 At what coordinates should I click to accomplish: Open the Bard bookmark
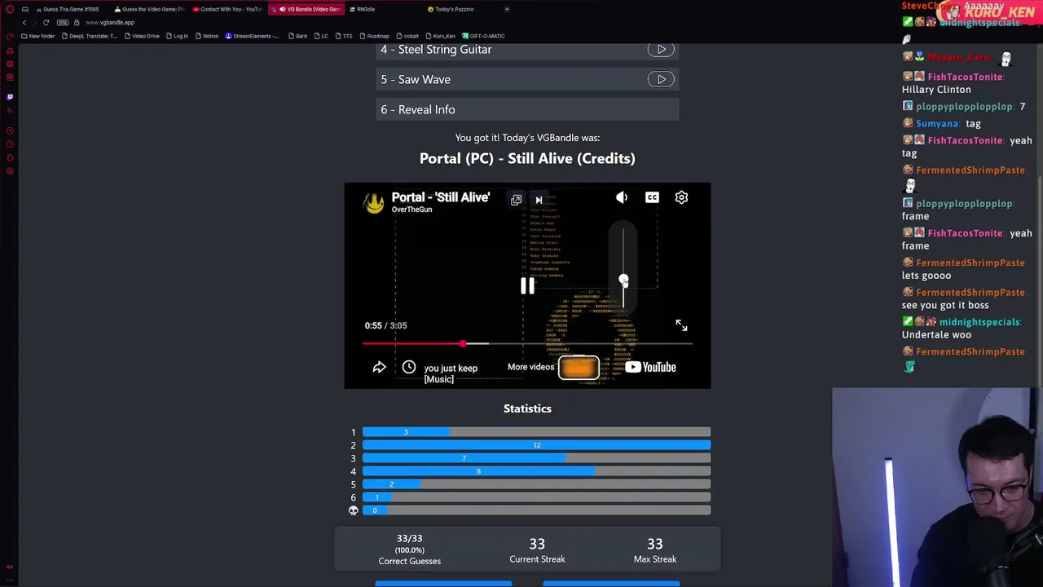coord(298,36)
